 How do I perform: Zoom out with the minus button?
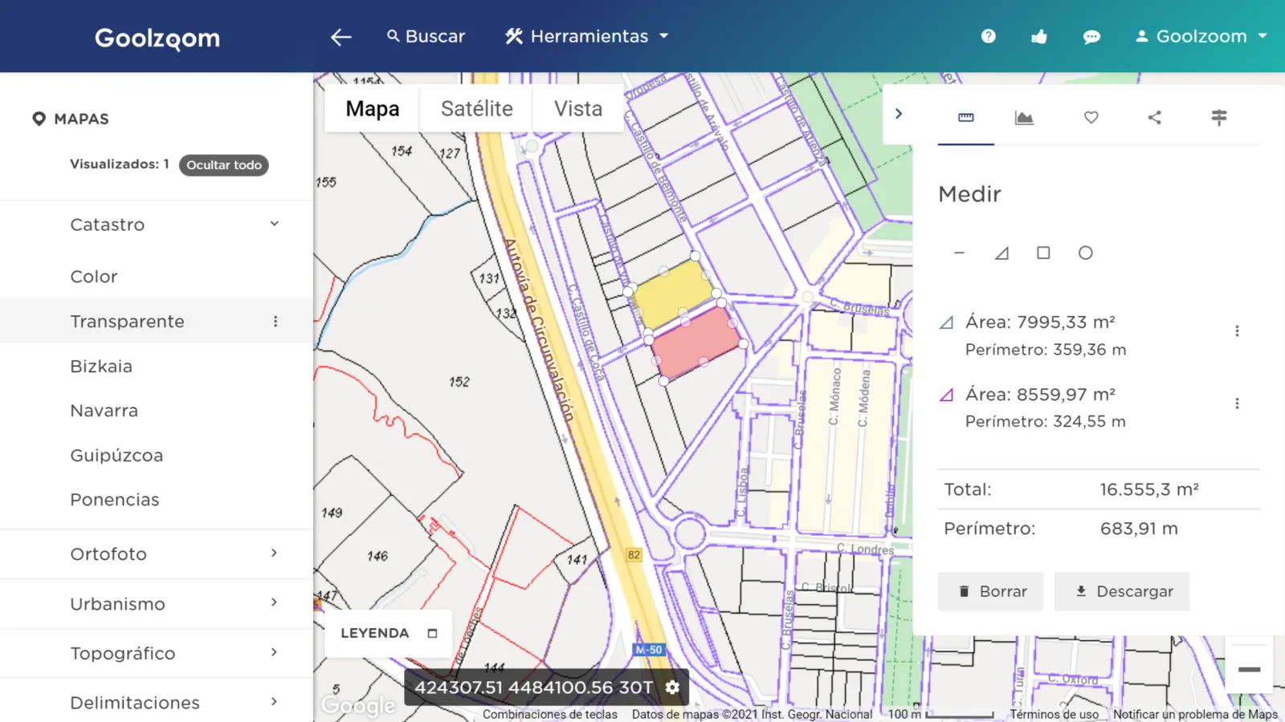click(1249, 669)
